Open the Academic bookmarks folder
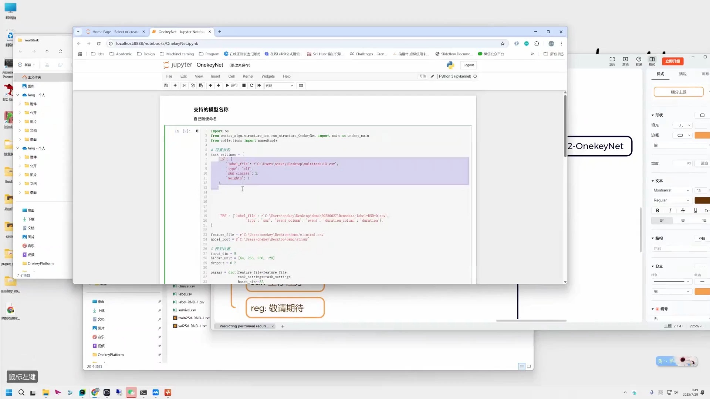Viewport: 710px width, 399px height. pyautogui.click(x=121, y=54)
